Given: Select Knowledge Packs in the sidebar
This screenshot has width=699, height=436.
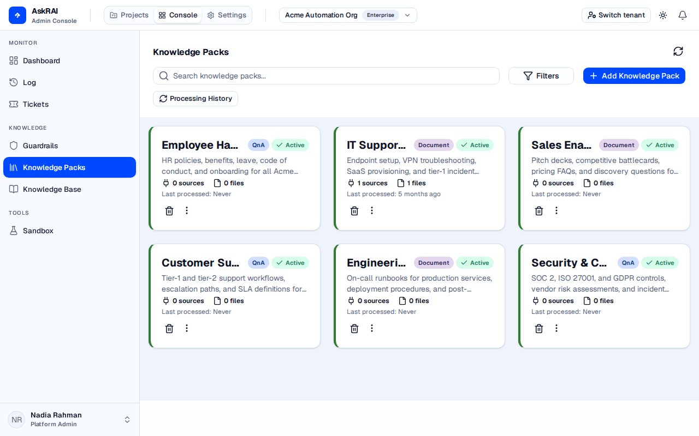Looking at the screenshot, I should (69, 167).
